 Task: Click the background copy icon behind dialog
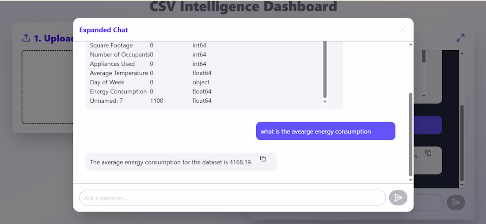pos(428,153)
